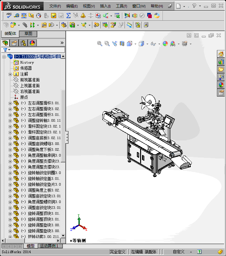226x256 pixels.
Task: Click Zoom to Area magnifier
Action: (x=107, y=44)
